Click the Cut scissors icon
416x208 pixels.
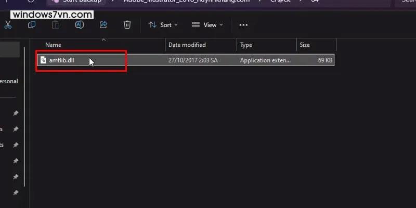pyautogui.click(x=8, y=24)
